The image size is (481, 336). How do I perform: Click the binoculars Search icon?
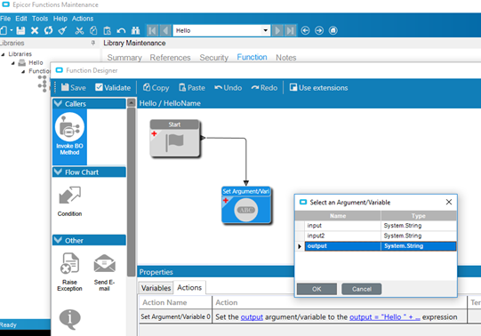135,30
